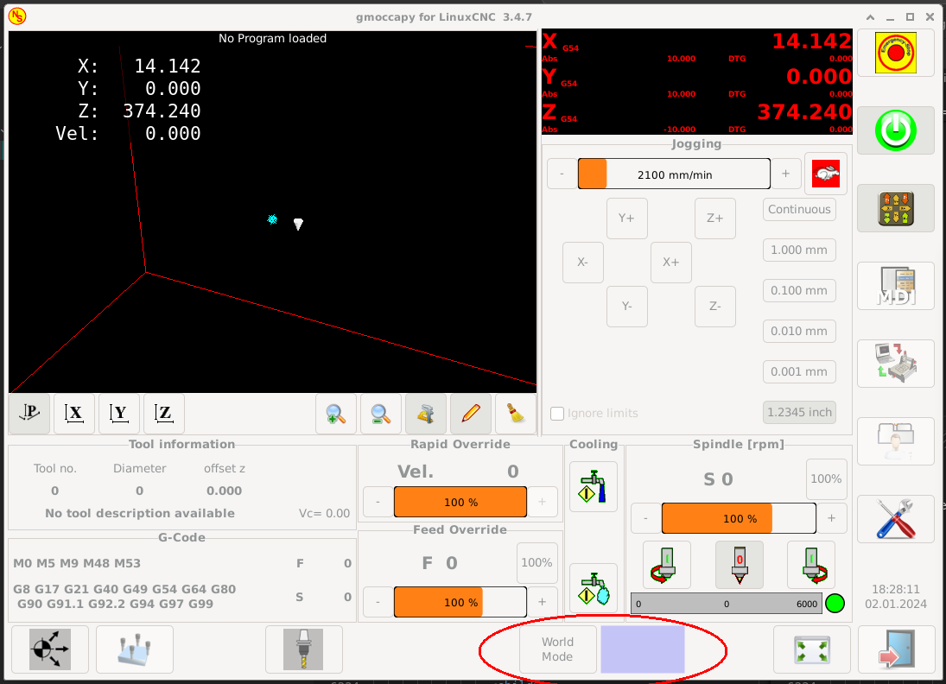Open the tool holder options icon
The image size is (946, 684).
tap(303, 649)
